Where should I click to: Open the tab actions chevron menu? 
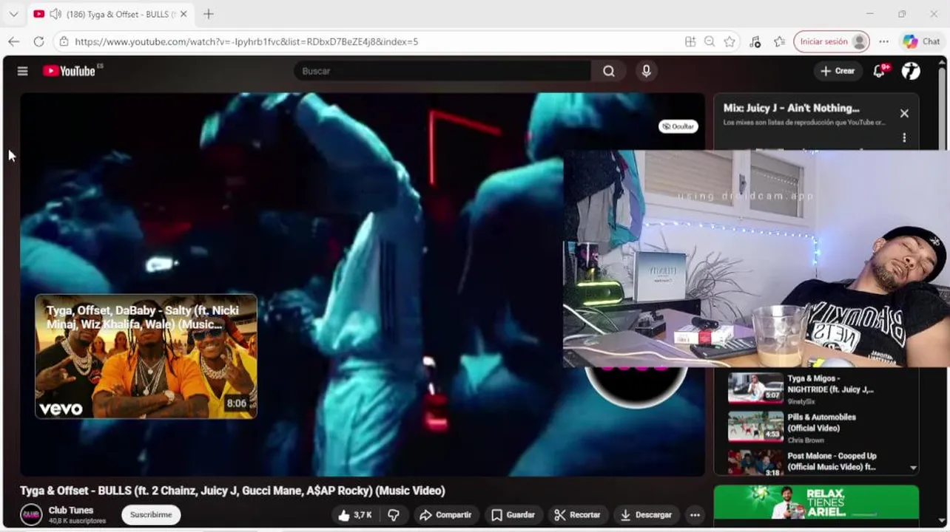coord(13,14)
